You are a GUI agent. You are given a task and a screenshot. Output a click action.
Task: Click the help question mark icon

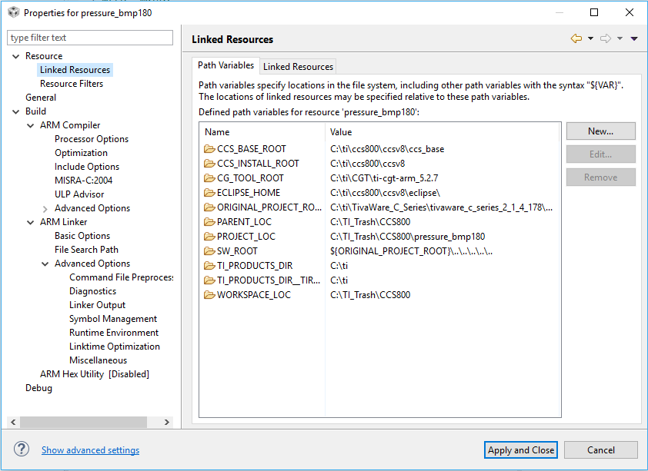(22, 449)
